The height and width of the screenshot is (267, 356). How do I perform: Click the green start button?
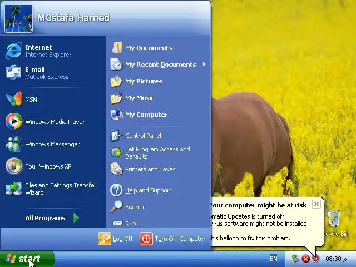[x=27, y=259]
